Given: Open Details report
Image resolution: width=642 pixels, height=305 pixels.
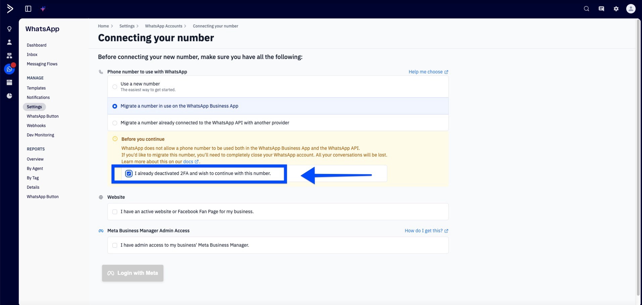Looking at the screenshot, I should pos(33,187).
